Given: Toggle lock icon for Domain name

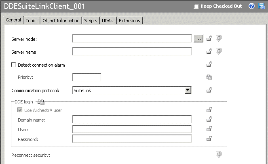Looking at the screenshot, I should (x=209, y=119).
